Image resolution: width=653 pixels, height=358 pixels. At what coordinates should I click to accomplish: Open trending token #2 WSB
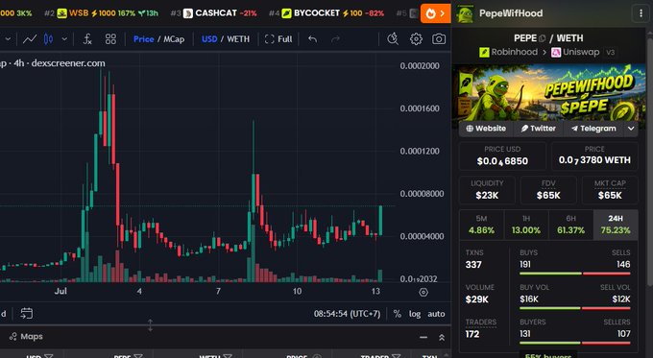[x=101, y=13]
